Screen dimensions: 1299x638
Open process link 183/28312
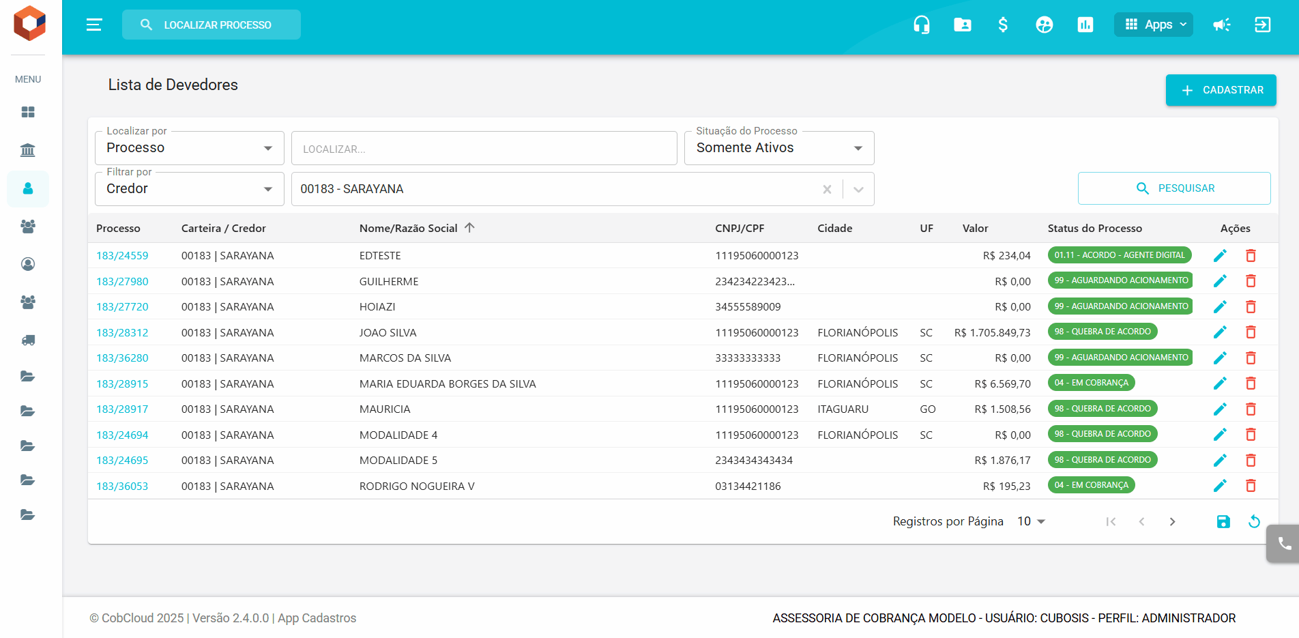tap(122, 332)
